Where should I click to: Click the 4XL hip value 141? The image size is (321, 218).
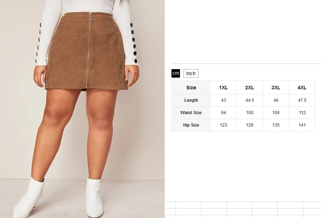302,125
